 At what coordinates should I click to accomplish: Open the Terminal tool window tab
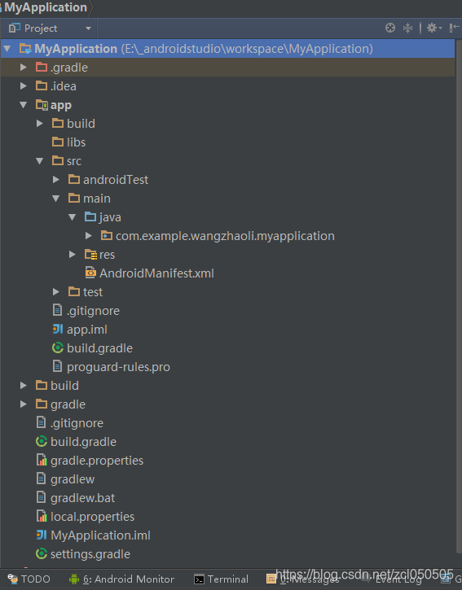tap(221, 579)
